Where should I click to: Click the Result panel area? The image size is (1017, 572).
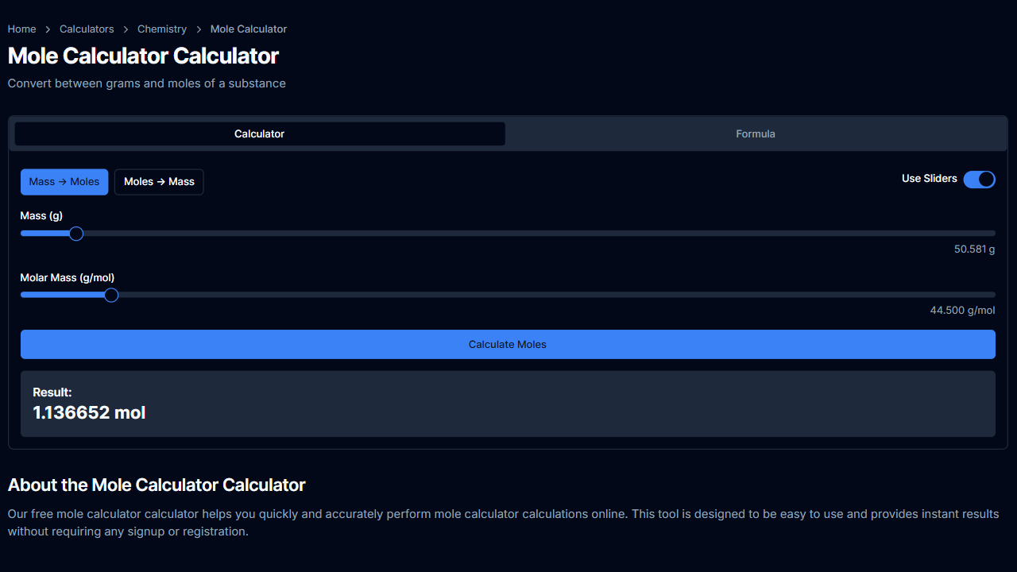click(508, 404)
